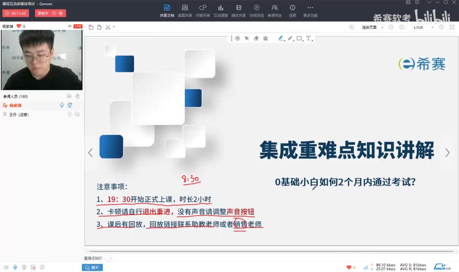Image resolution: width=459 pixels, height=272 pixels.
Task: Click the bottom screen-record icon
Action: [33, 267]
